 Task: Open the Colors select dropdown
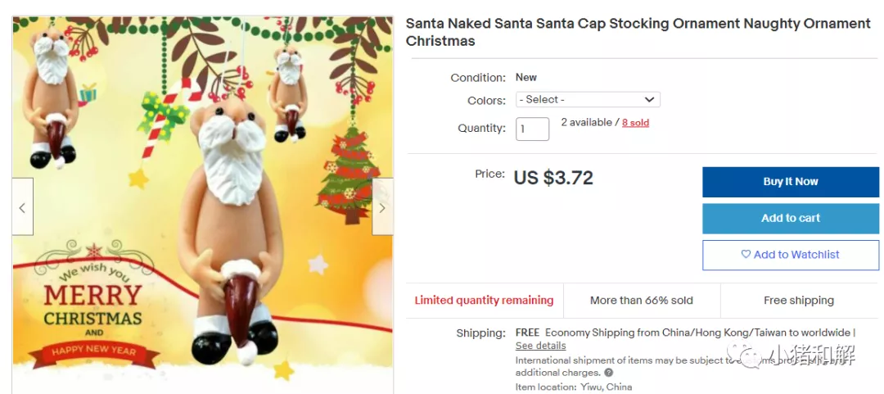(x=588, y=100)
